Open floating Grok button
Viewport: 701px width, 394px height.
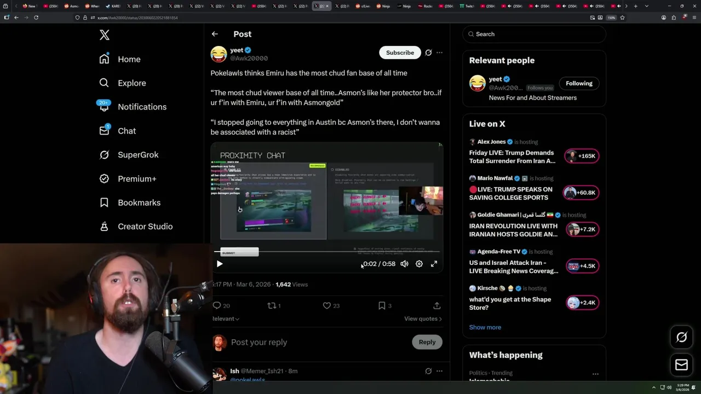coord(681,338)
